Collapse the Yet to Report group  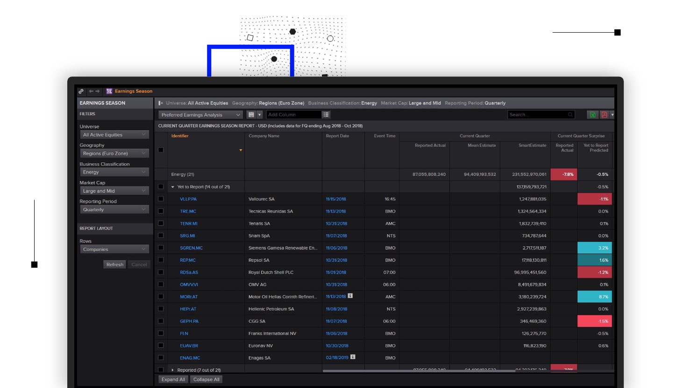point(173,187)
